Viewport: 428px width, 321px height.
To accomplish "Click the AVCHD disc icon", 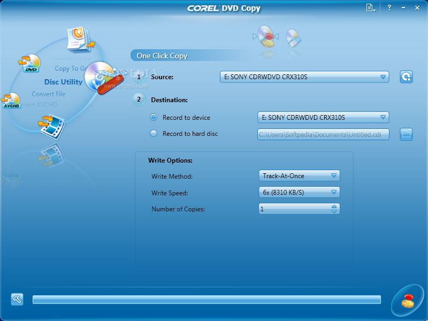I will click(x=11, y=101).
